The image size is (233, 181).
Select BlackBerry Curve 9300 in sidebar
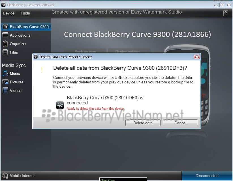(x=26, y=27)
